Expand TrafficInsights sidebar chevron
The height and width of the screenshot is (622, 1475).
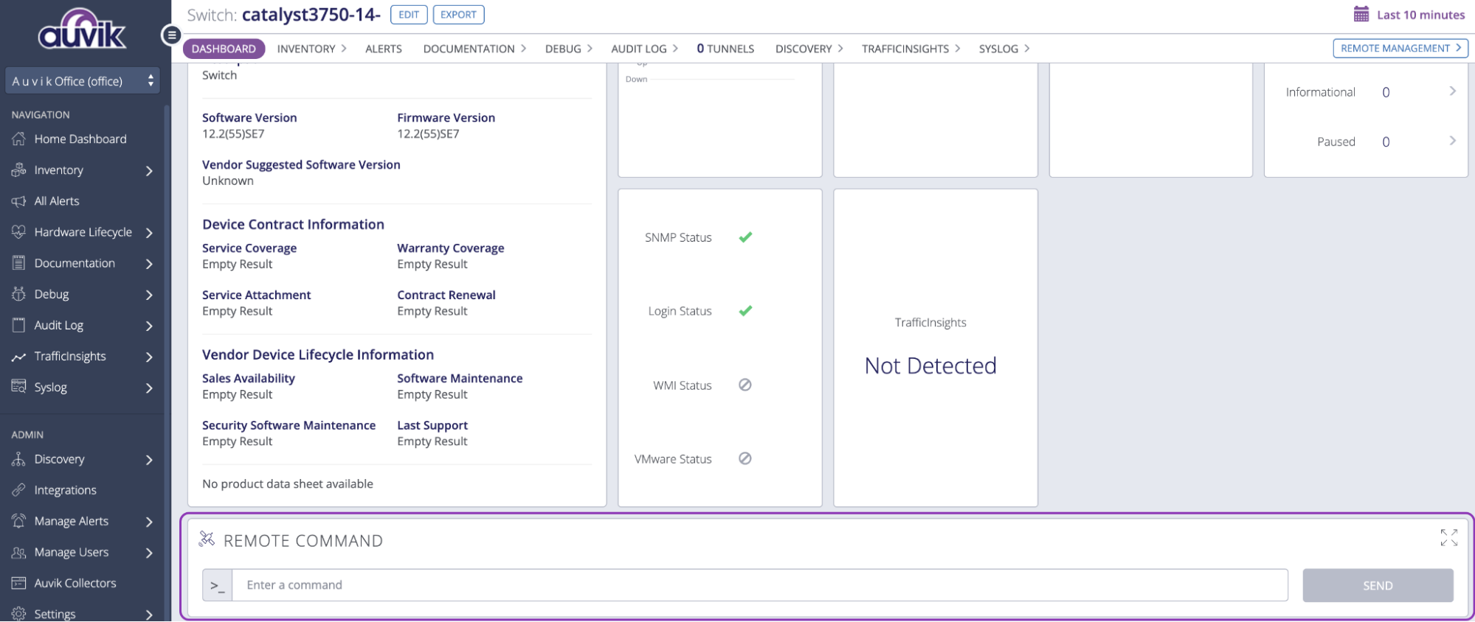[x=149, y=357]
